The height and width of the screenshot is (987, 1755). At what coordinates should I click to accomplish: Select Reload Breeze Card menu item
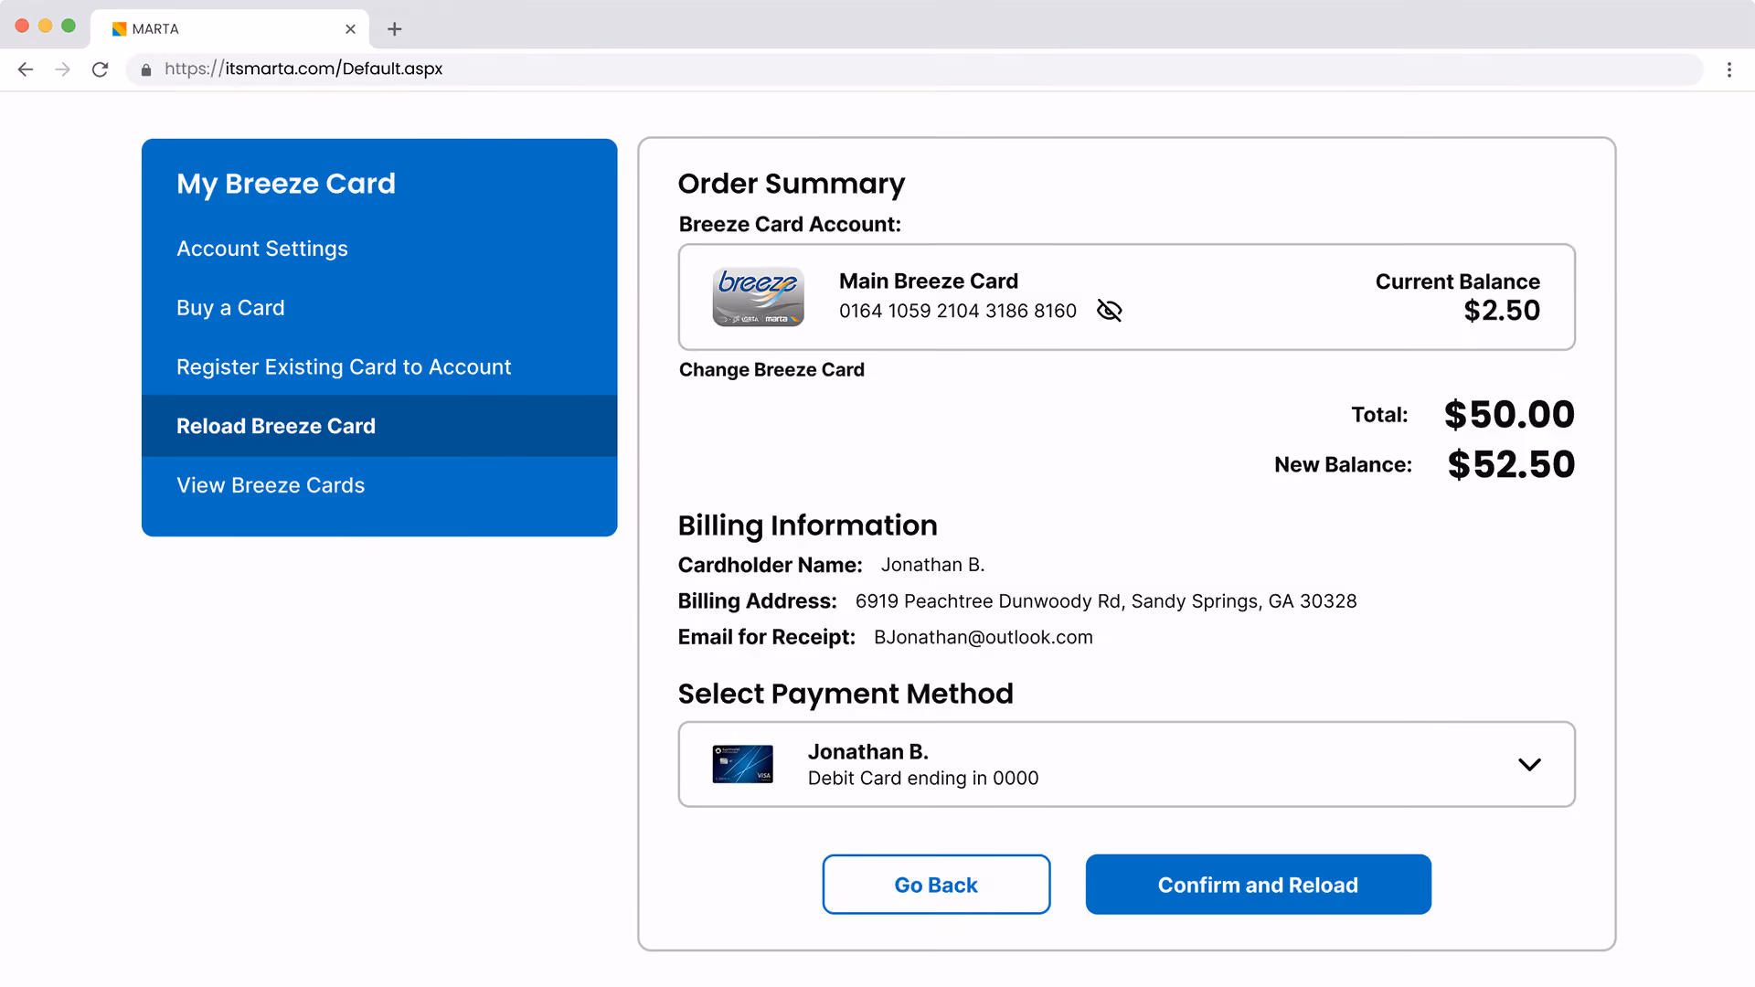379,426
